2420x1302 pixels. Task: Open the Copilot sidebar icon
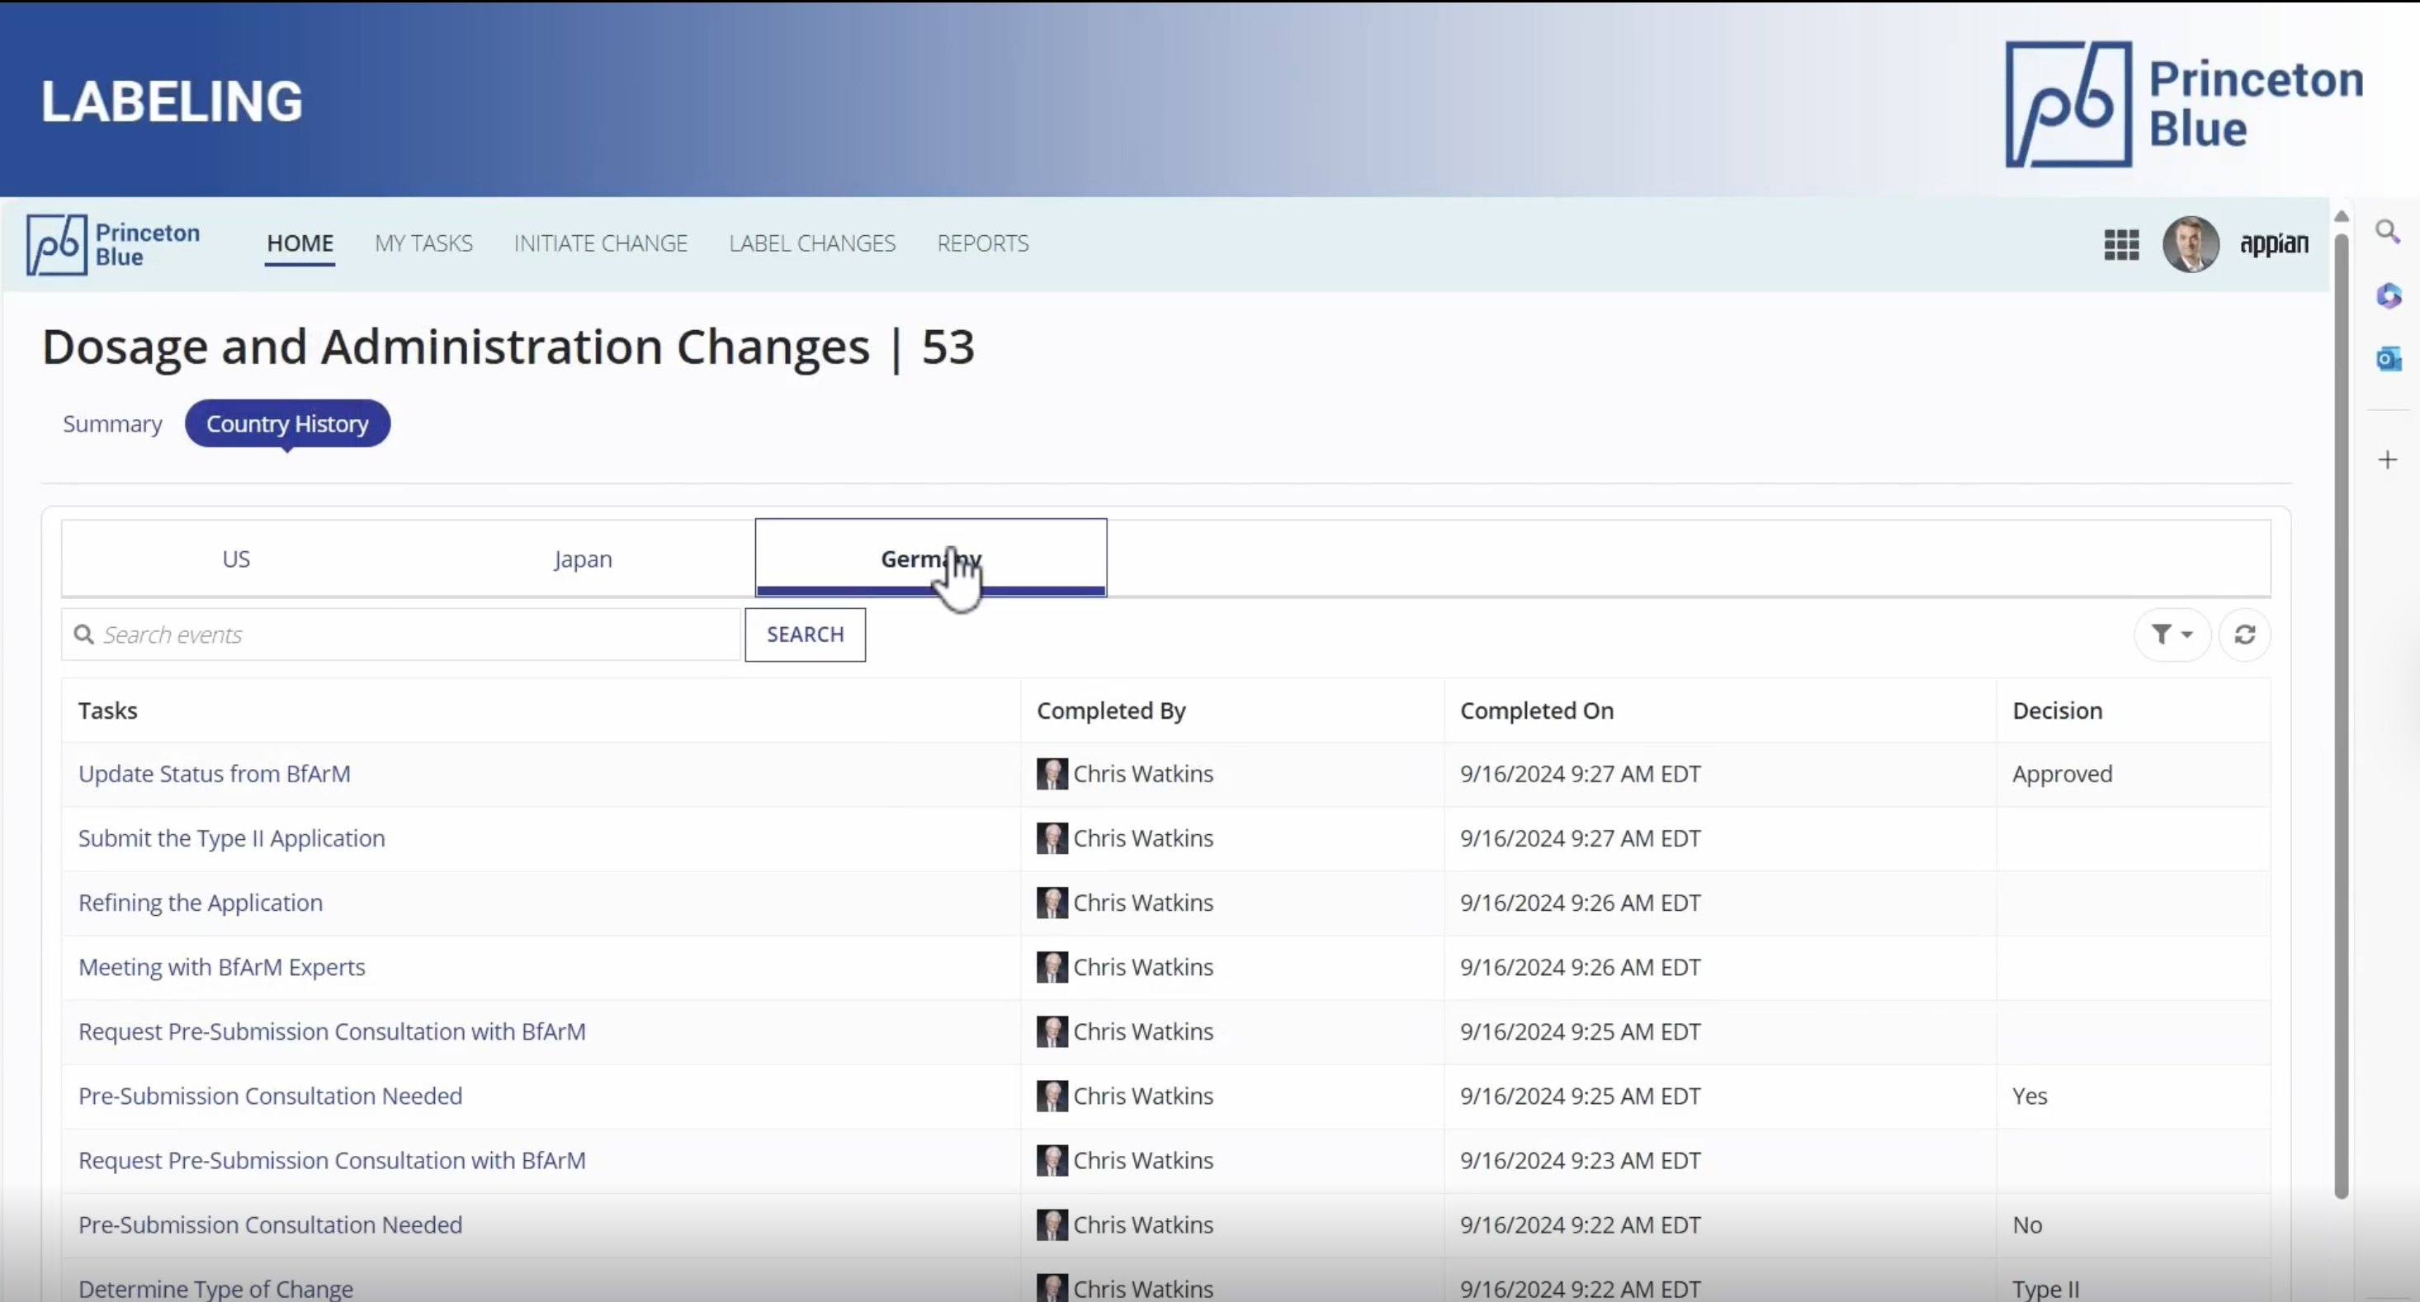pyautogui.click(x=2387, y=296)
